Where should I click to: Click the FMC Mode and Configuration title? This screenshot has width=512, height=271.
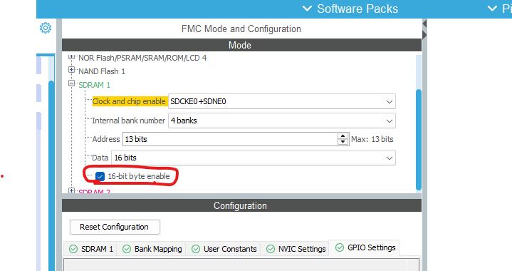241,29
